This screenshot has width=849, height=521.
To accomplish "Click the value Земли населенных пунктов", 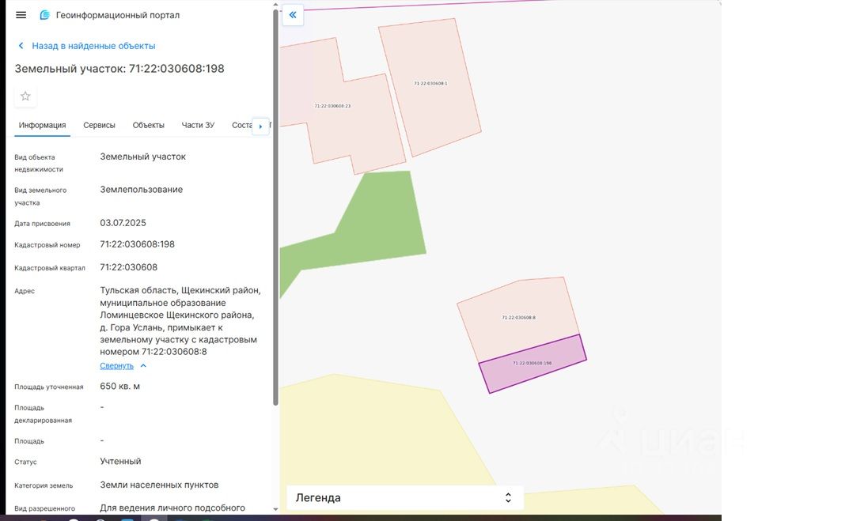I will click(159, 485).
